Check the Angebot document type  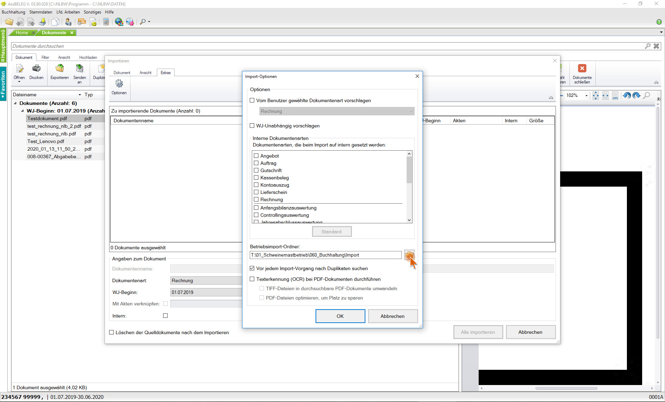[x=256, y=156]
